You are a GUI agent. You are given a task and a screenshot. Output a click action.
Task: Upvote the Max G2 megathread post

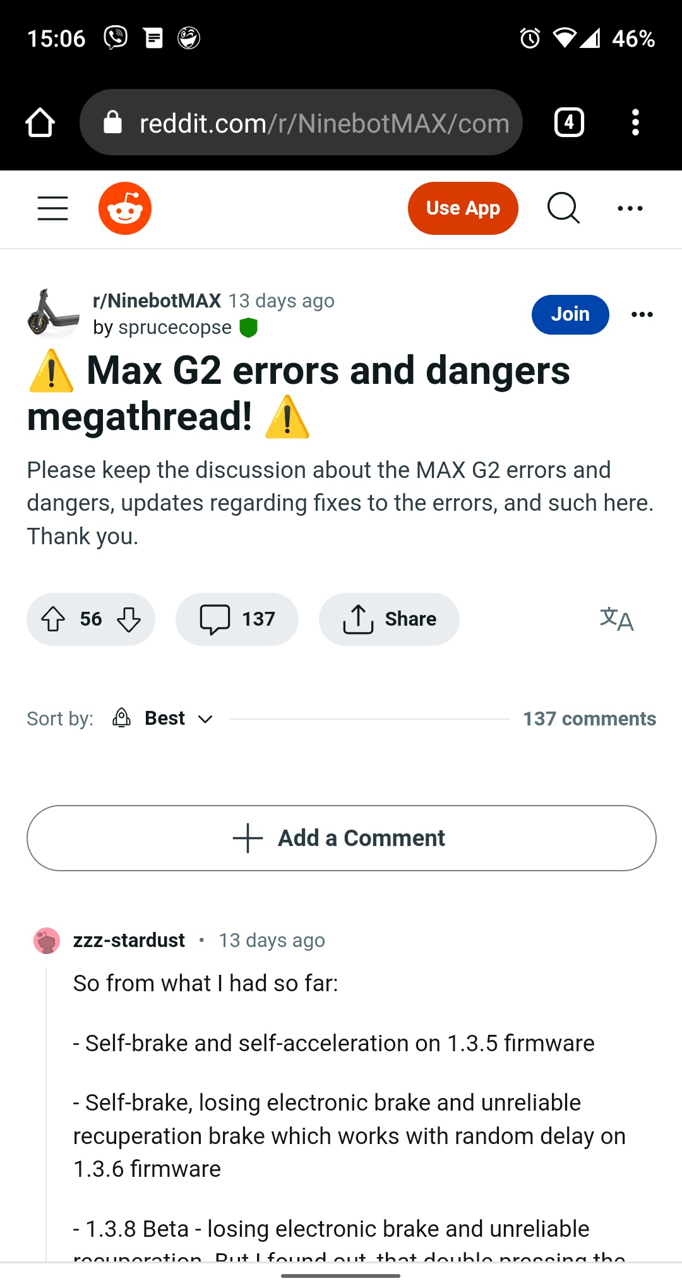53,619
